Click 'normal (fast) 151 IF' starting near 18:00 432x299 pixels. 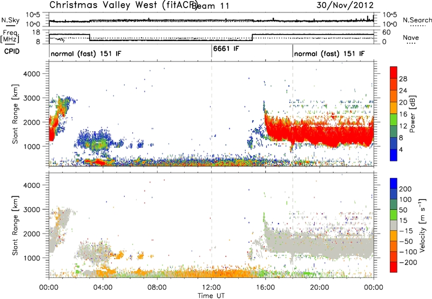[x=329, y=53]
